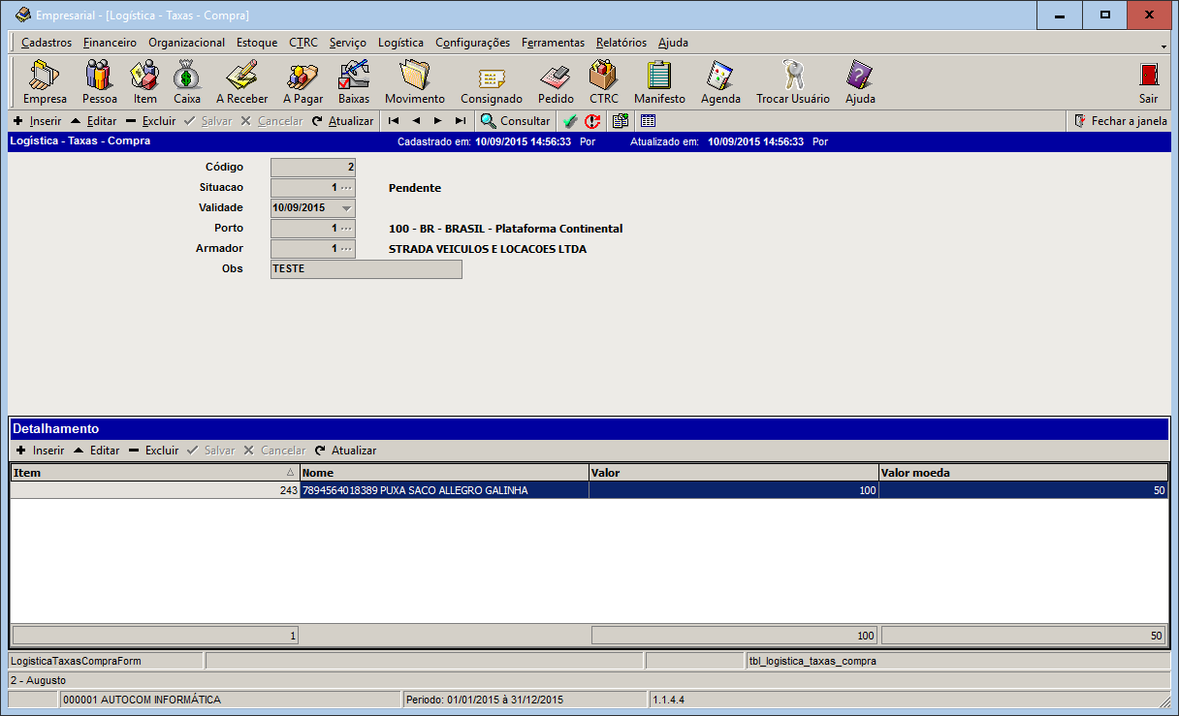Click the Pessoa icon
Viewport: 1179px width, 716px height.
(99, 82)
